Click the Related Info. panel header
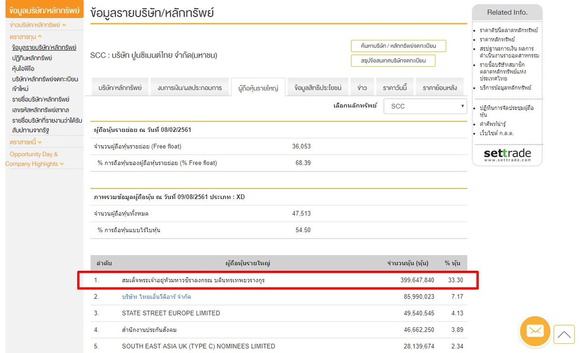This screenshot has height=353, width=584. coord(507,12)
